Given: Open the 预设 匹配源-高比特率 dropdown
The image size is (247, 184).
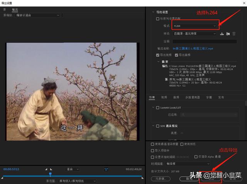Looking at the screenshot, I should pos(195,34).
